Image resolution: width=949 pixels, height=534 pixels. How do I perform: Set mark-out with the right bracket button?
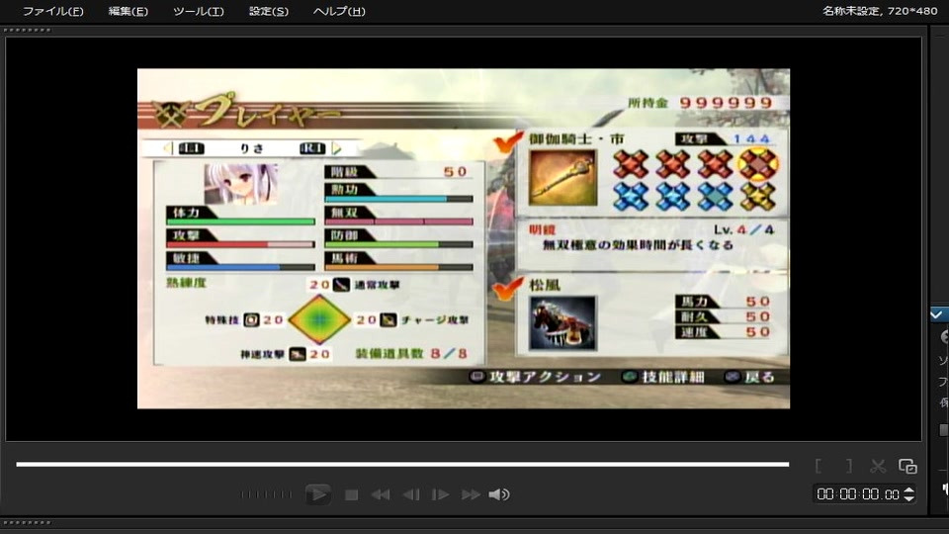pyautogui.click(x=848, y=466)
